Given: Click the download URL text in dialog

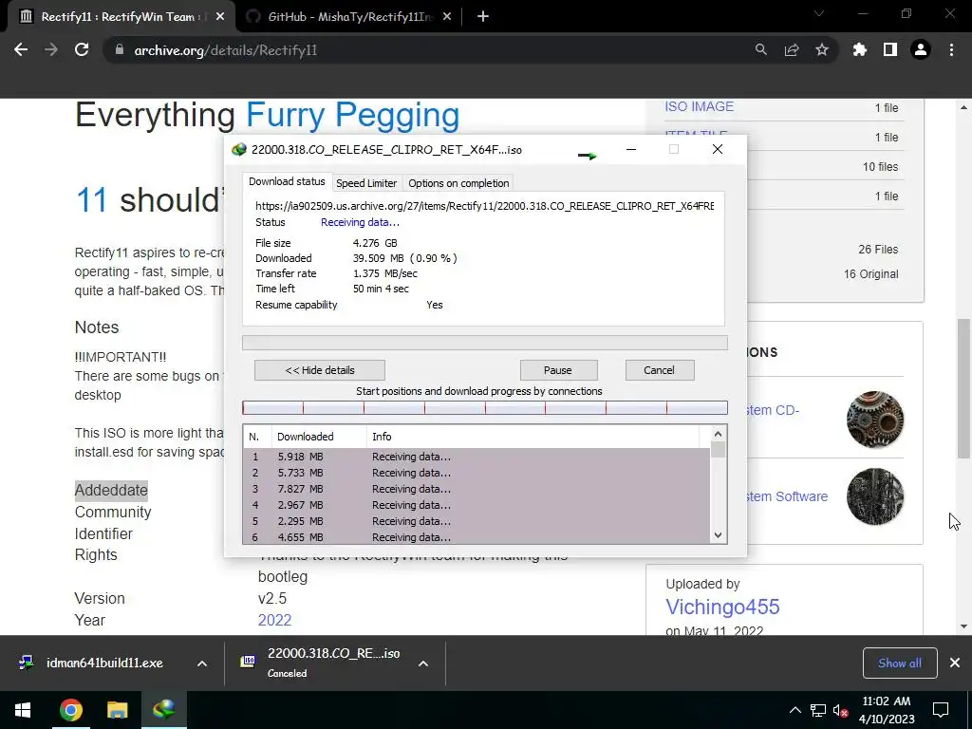Looking at the screenshot, I should 484,206.
